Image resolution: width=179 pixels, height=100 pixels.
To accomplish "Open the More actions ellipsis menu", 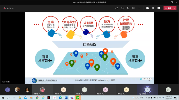I will coord(139,8).
